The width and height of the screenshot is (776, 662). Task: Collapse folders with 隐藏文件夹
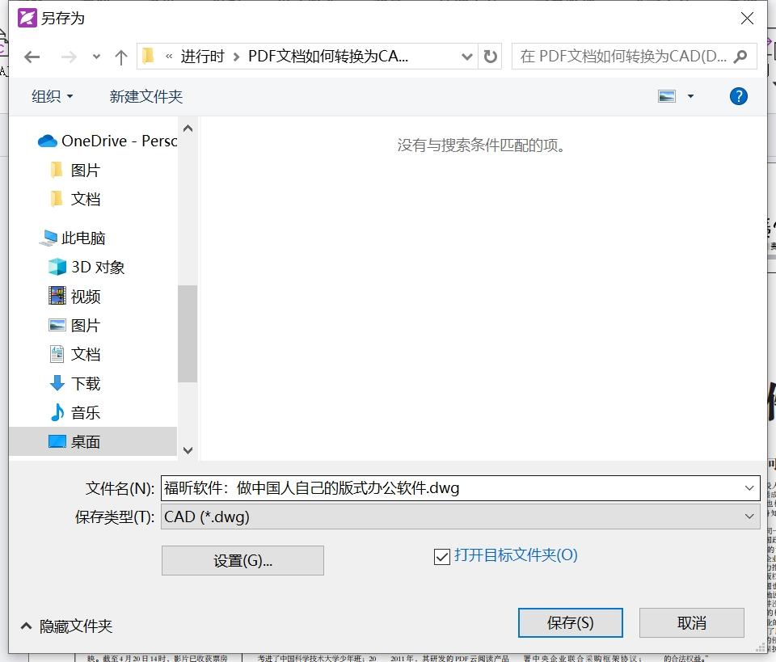(x=66, y=626)
